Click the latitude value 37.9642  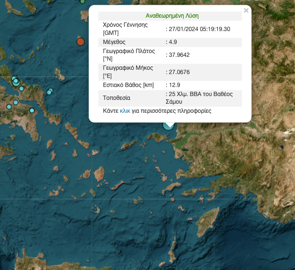(179, 55)
